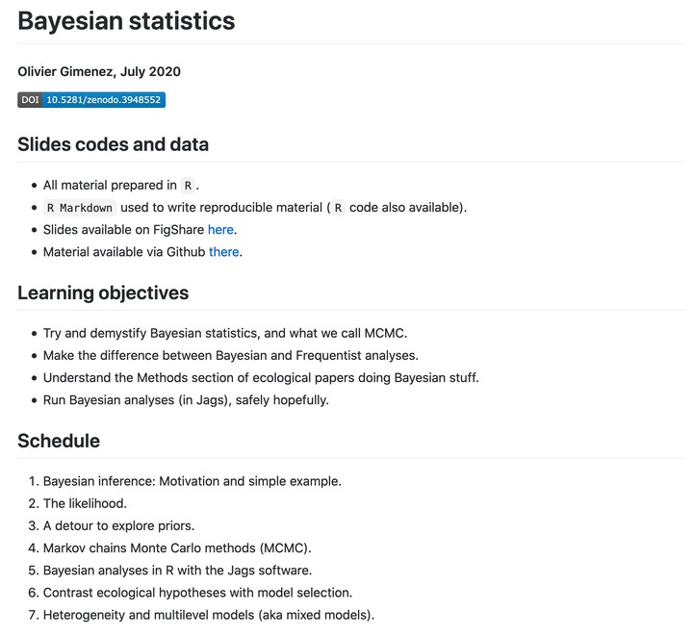
Task: Click 'Try and demystify Bayesian statistics' bullet
Action: [x=225, y=333]
